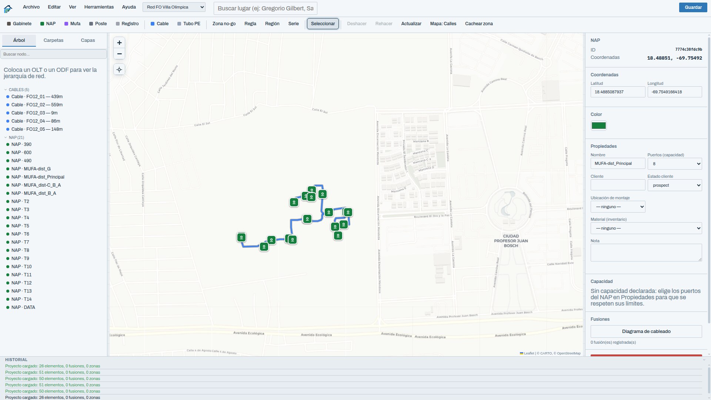This screenshot has height=400, width=711.
Task: Click the Buscar nodo search field
Action: pos(53,54)
